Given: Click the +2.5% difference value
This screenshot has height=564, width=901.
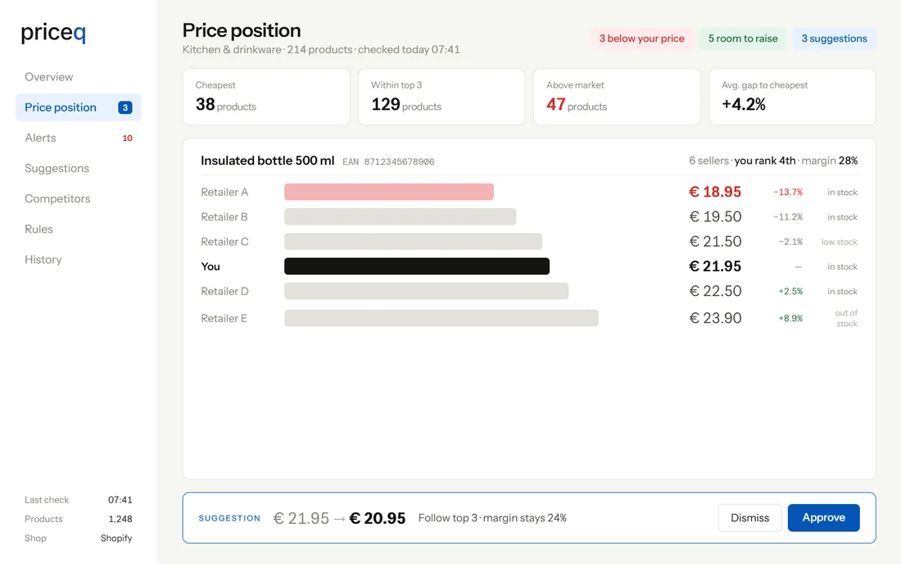Looking at the screenshot, I should [x=790, y=292].
